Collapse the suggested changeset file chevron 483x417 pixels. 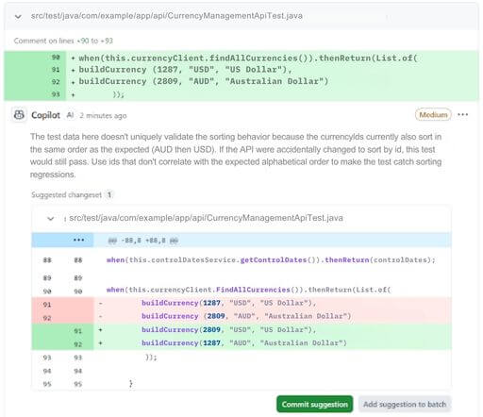51,218
